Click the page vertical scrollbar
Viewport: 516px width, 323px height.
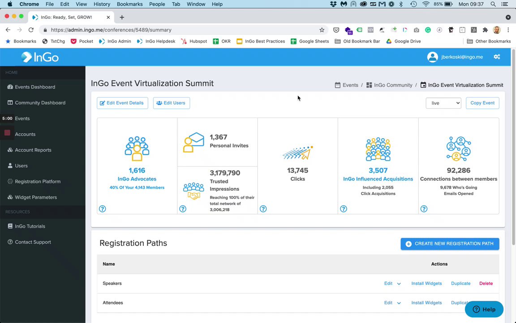tap(513, 147)
